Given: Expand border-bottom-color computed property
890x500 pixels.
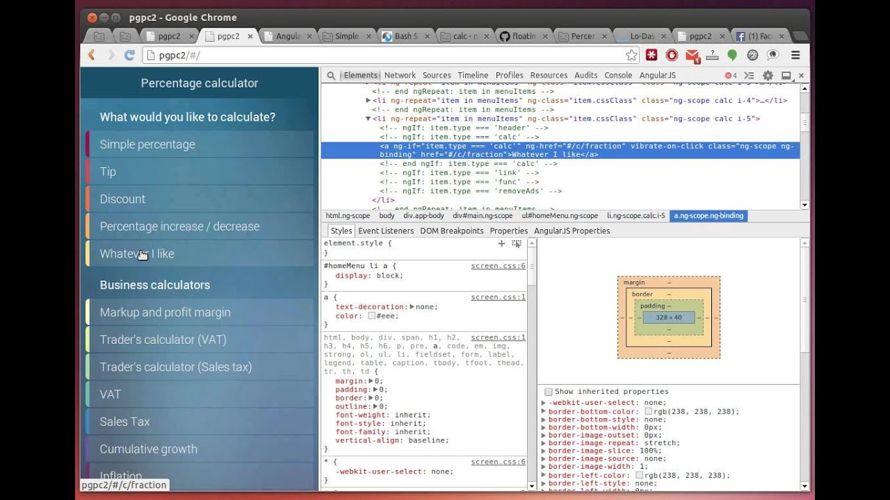Looking at the screenshot, I should (x=544, y=411).
